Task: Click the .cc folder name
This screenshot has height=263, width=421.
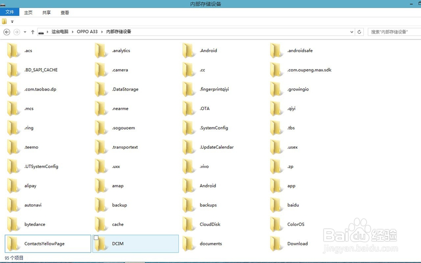Action: click(203, 70)
